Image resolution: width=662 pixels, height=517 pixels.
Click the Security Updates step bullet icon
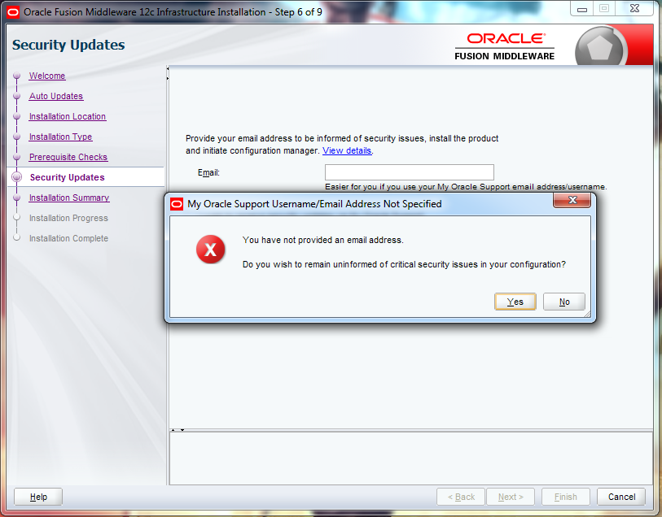click(x=17, y=177)
